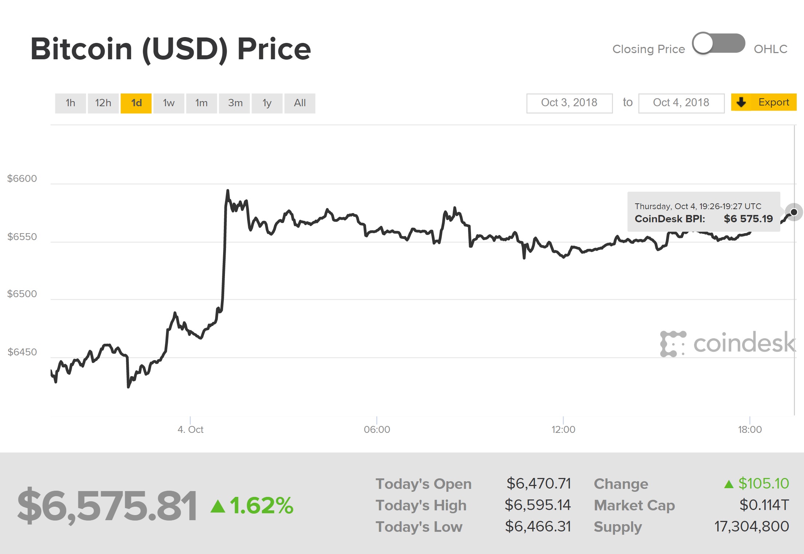Viewport: 804px width, 554px height.
Task: Show All price history
Action: click(x=300, y=103)
